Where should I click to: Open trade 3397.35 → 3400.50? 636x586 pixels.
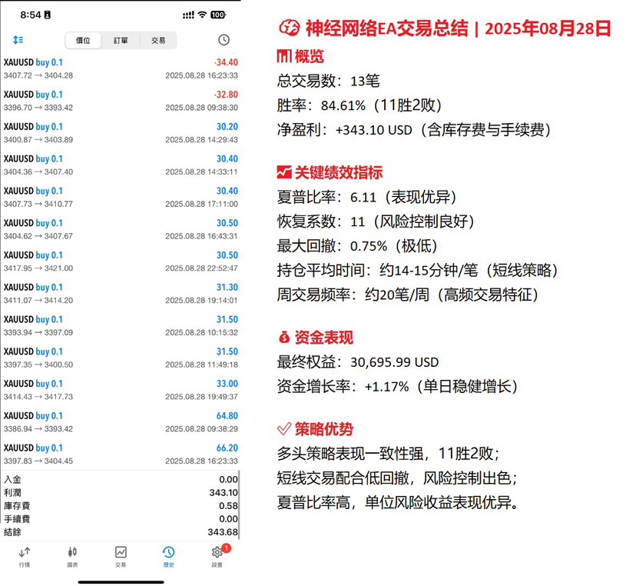121,358
